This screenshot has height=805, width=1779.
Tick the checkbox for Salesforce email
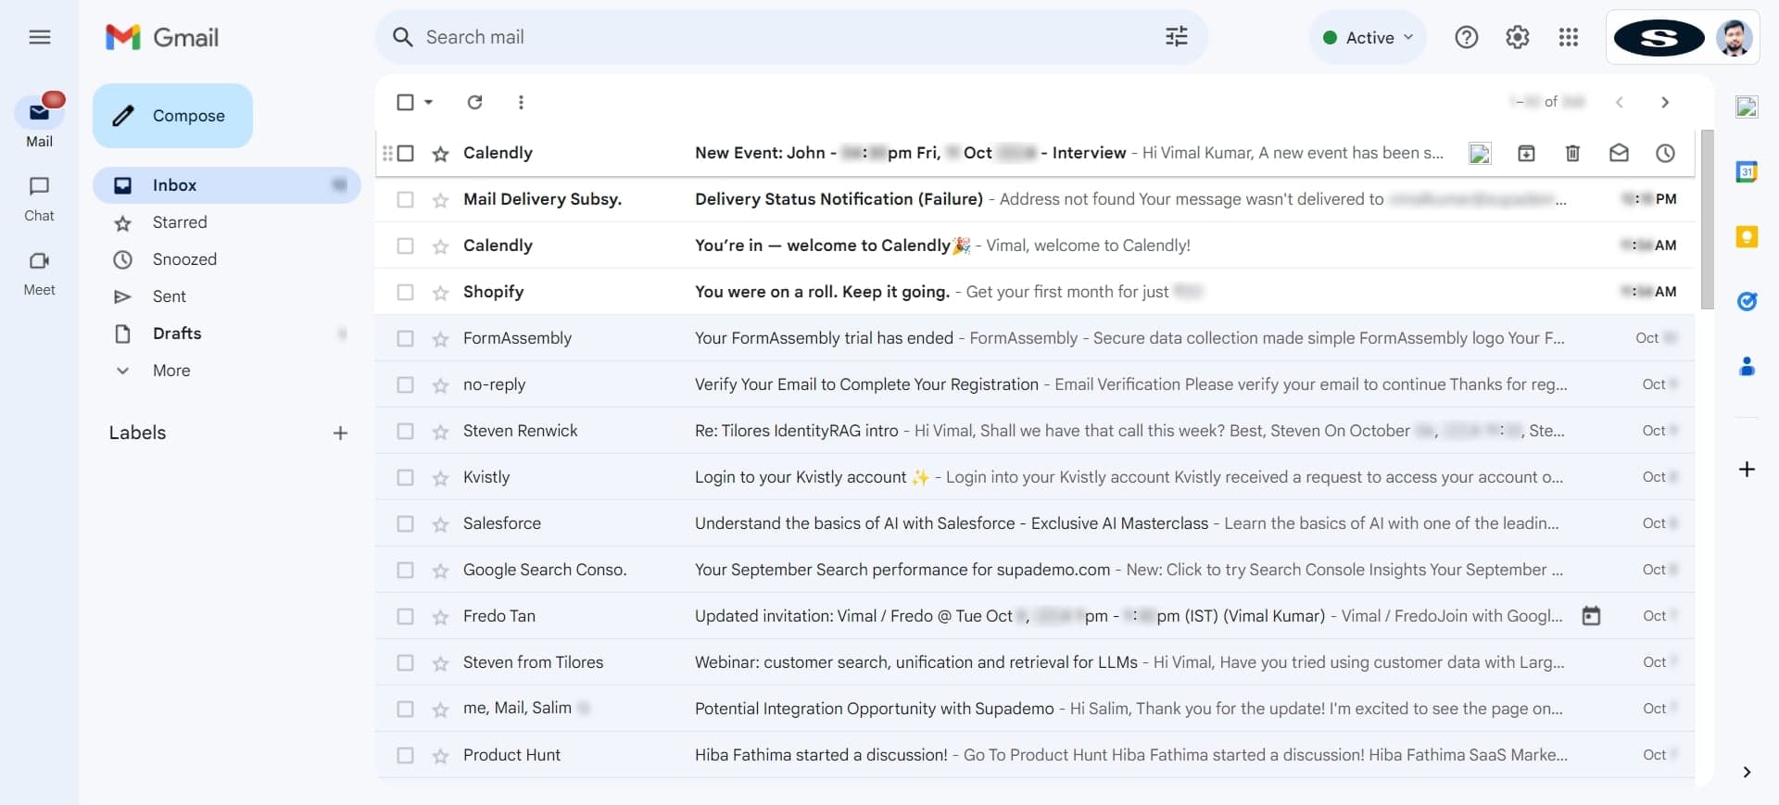pos(405,523)
